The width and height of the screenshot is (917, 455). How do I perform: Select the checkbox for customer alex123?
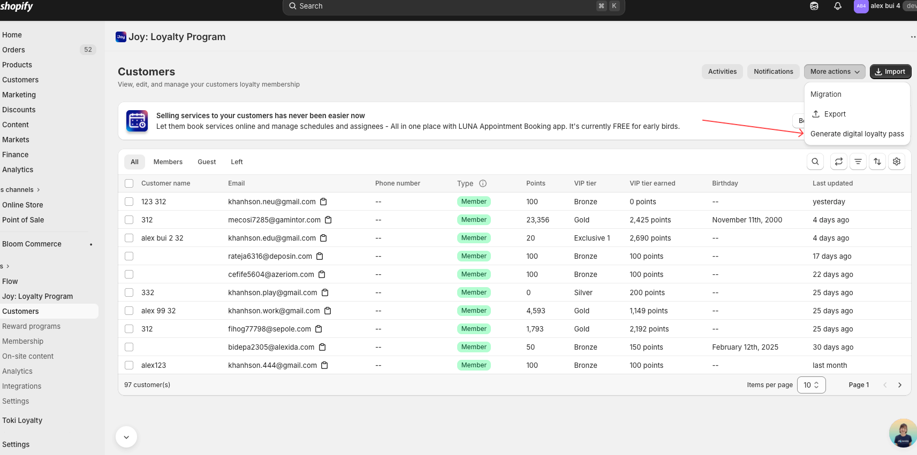tap(129, 365)
